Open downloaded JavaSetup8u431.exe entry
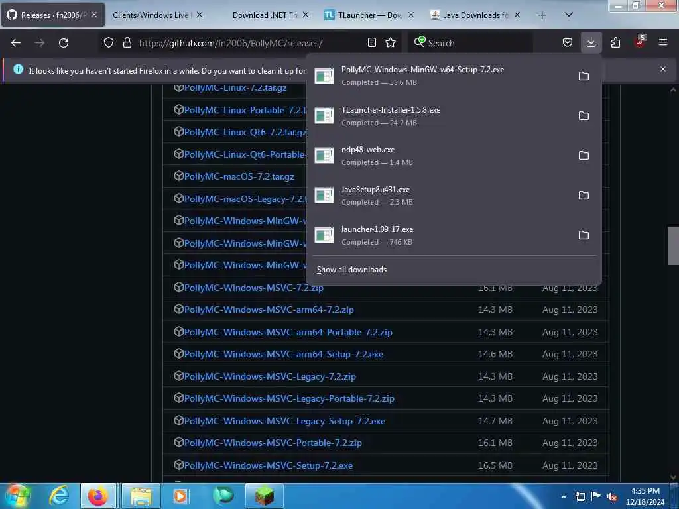This screenshot has width=679, height=509. click(440, 196)
